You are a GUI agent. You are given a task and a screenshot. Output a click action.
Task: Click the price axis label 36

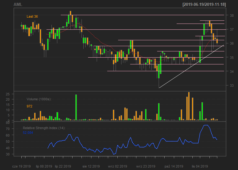point(232,43)
